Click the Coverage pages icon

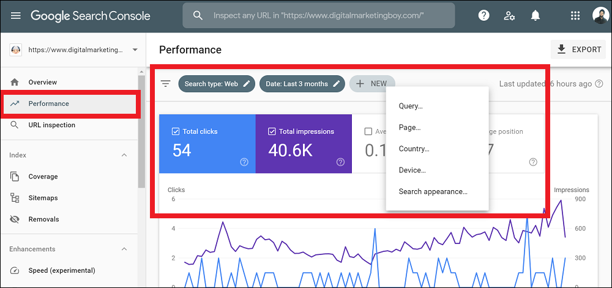[15, 177]
